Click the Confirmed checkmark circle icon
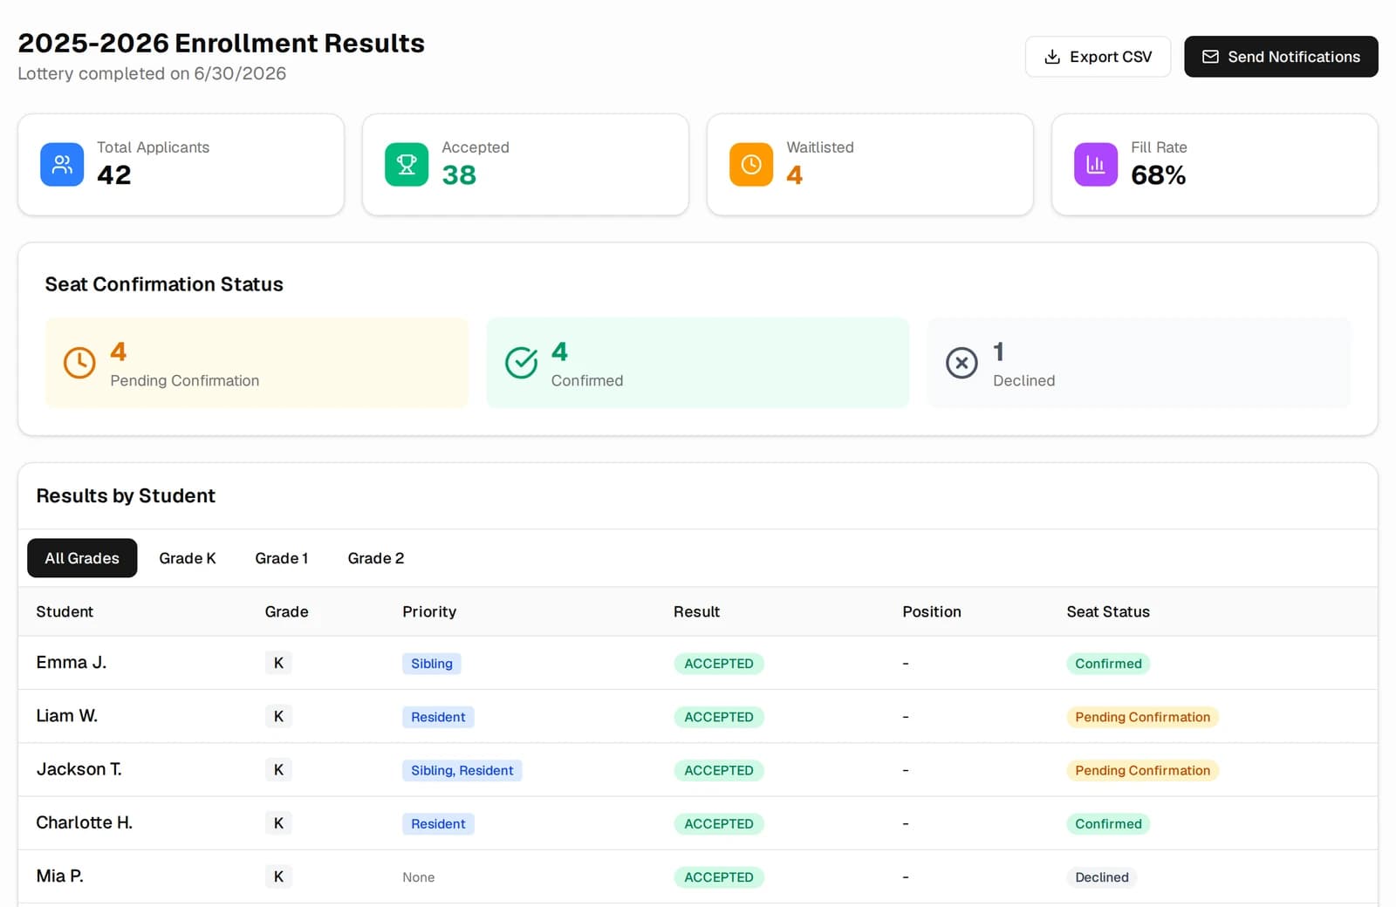 click(x=521, y=363)
